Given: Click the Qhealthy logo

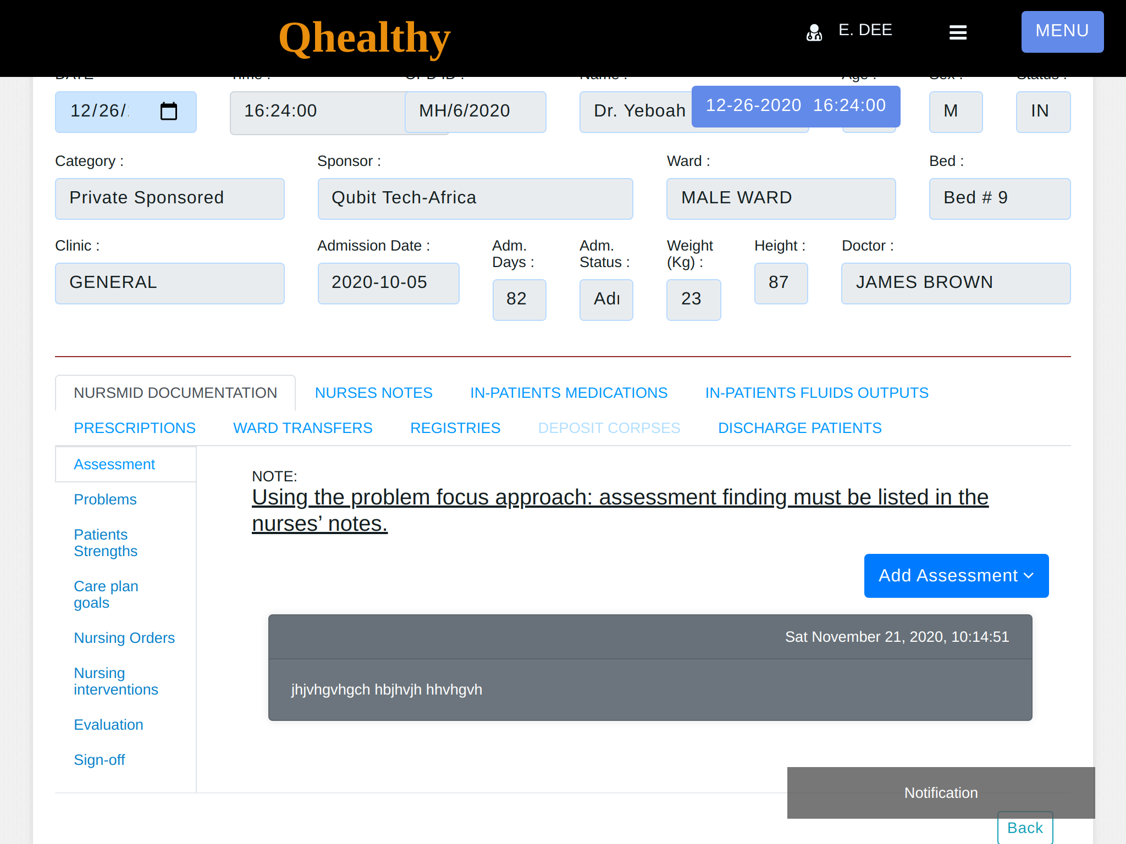Looking at the screenshot, I should [364, 38].
